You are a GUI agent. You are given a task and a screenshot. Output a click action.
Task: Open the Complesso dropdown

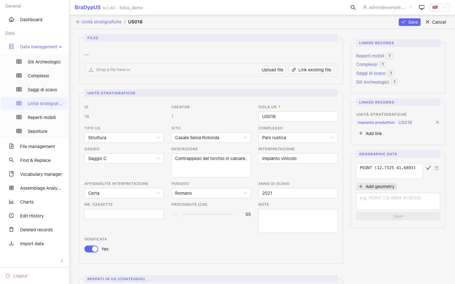click(298, 138)
